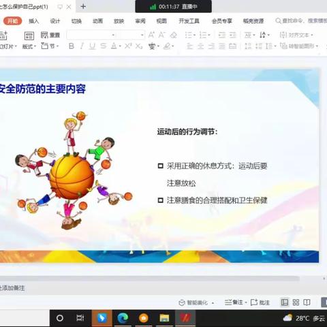Expand numbered list options
Image resolution: width=327 pixels, height=327 pixels.
209,35
